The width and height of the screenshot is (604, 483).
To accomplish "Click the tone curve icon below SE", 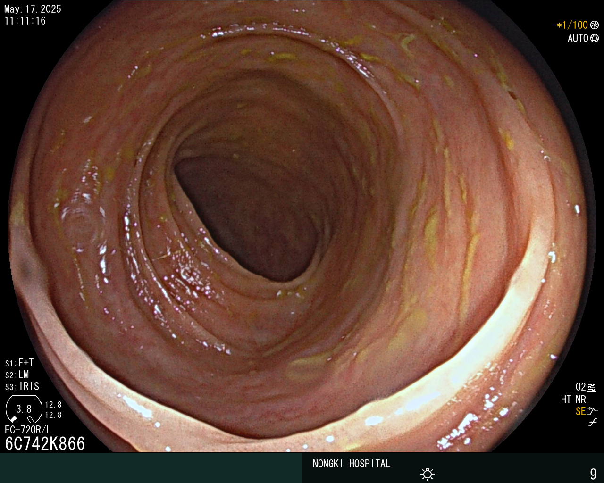I will coord(593,422).
